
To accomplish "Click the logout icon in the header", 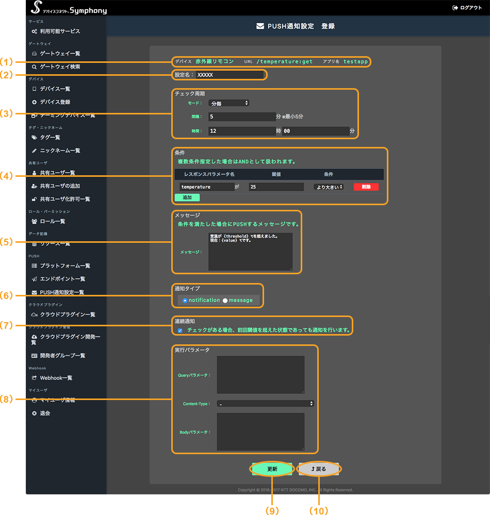I will (455, 8).
